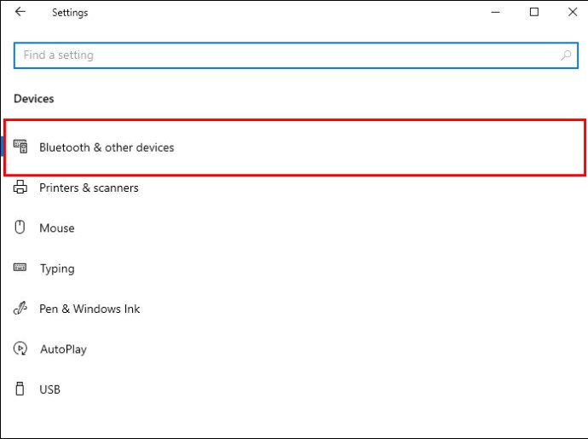588x439 pixels.
Task: Open the Typing settings page
Action: click(x=57, y=269)
